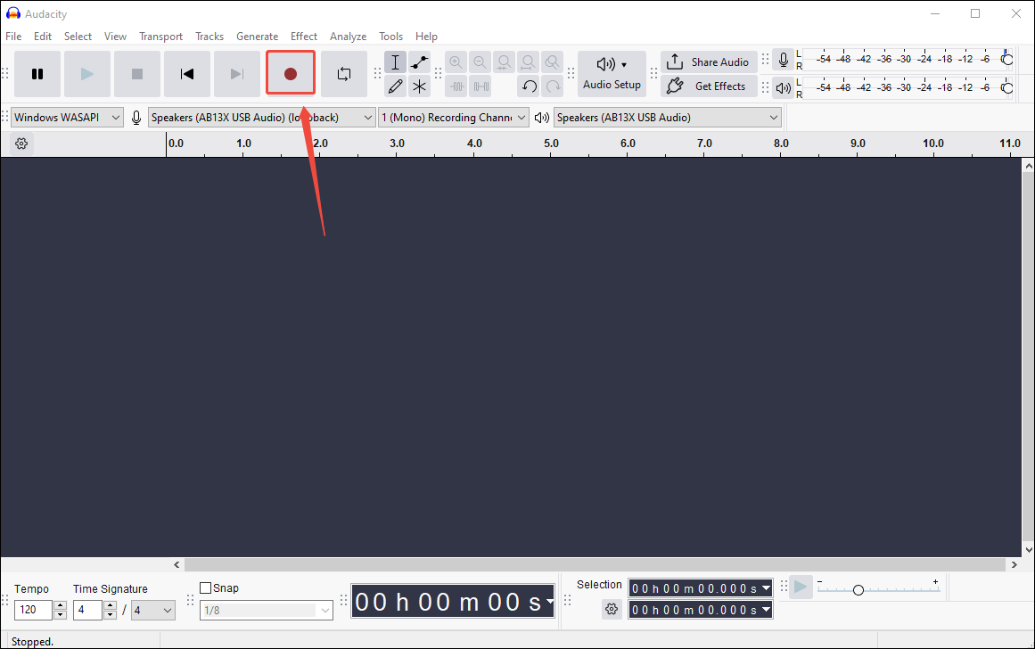The image size is (1035, 649).
Task: Skip to End of the project
Action: tap(237, 74)
